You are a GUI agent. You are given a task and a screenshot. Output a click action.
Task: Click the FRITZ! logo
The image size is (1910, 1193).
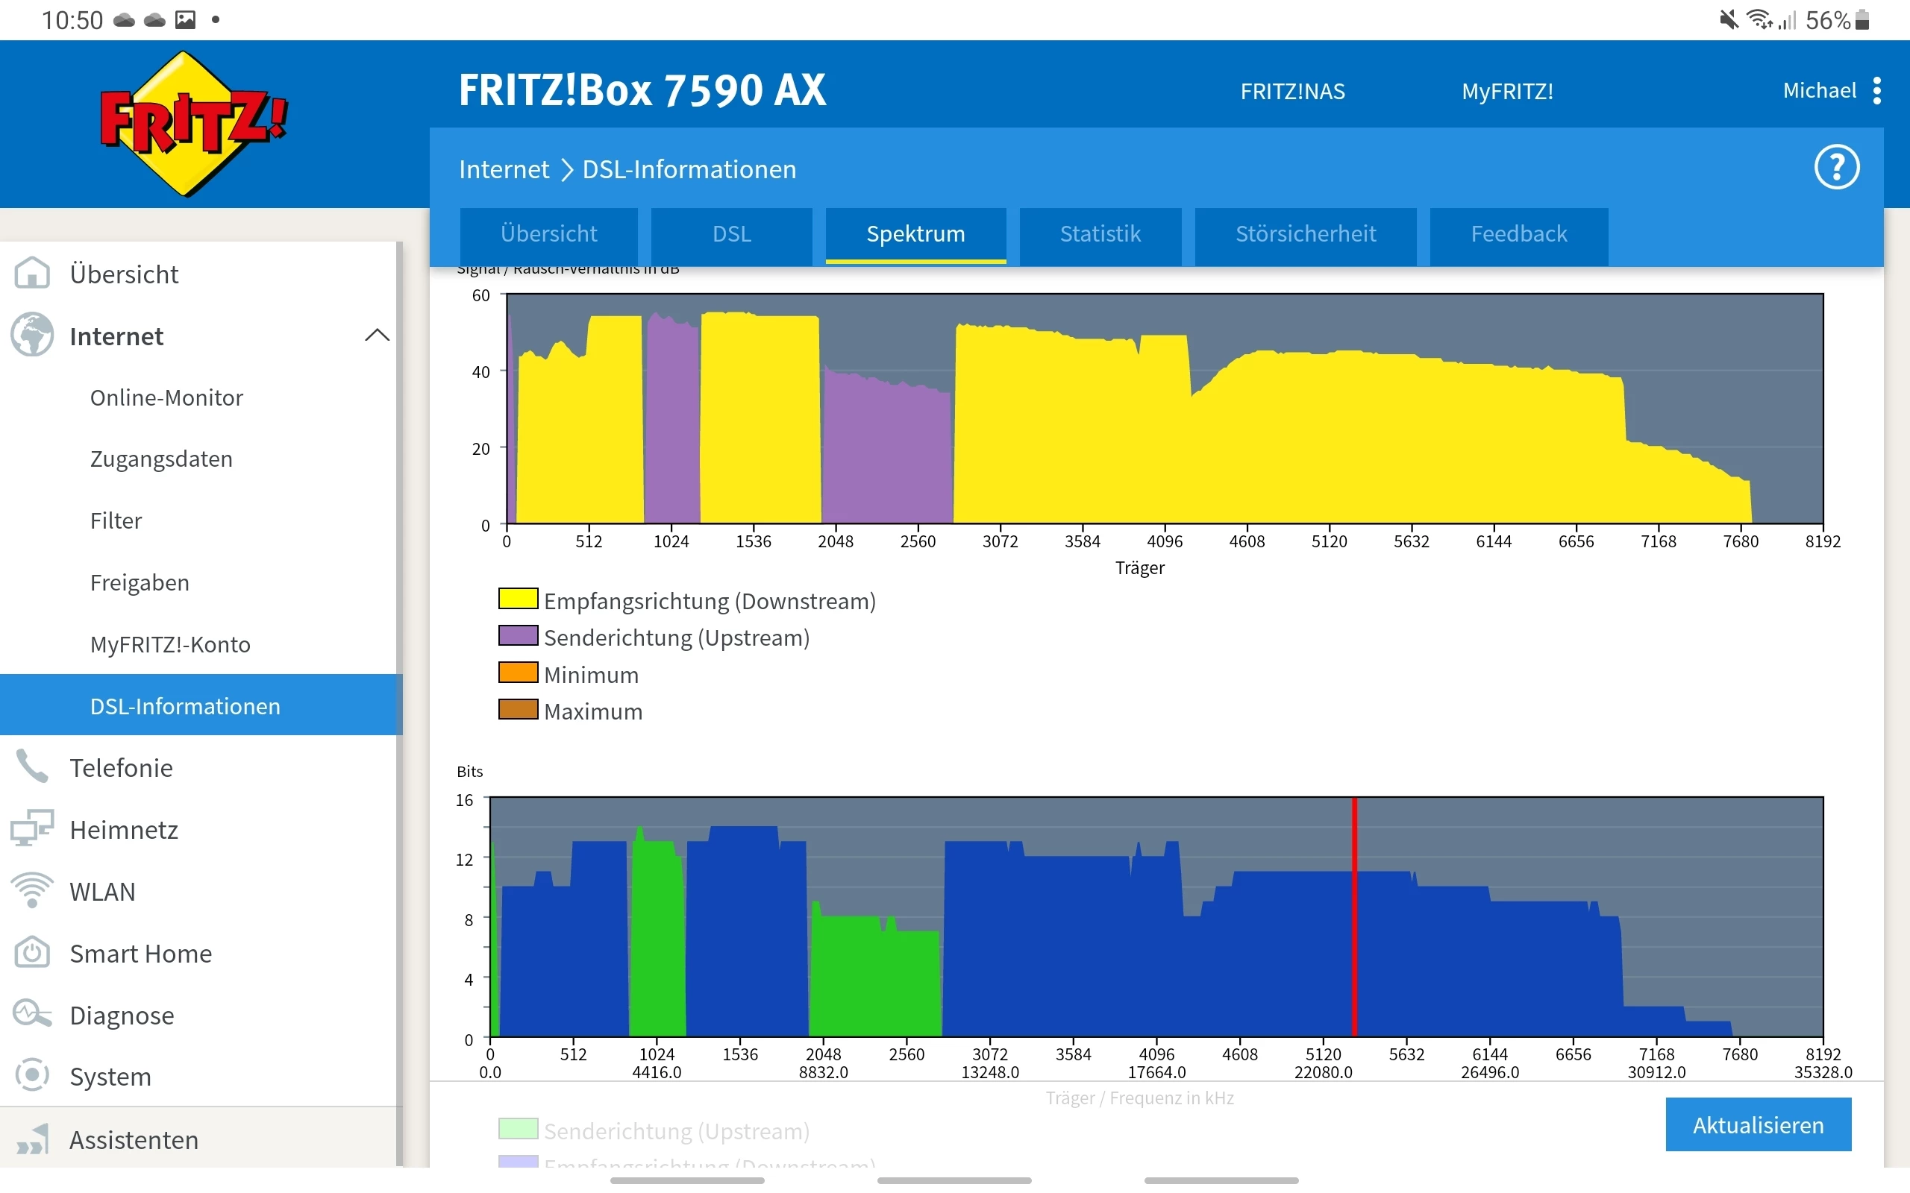[192, 124]
